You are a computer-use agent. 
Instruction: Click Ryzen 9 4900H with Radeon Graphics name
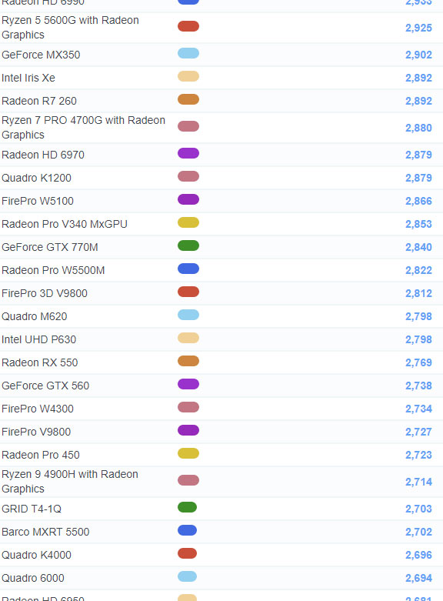point(70,482)
